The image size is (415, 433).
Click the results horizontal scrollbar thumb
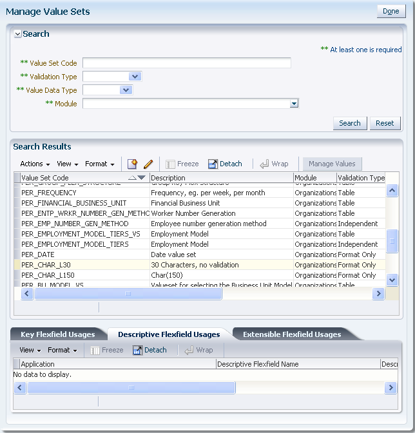point(128,294)
